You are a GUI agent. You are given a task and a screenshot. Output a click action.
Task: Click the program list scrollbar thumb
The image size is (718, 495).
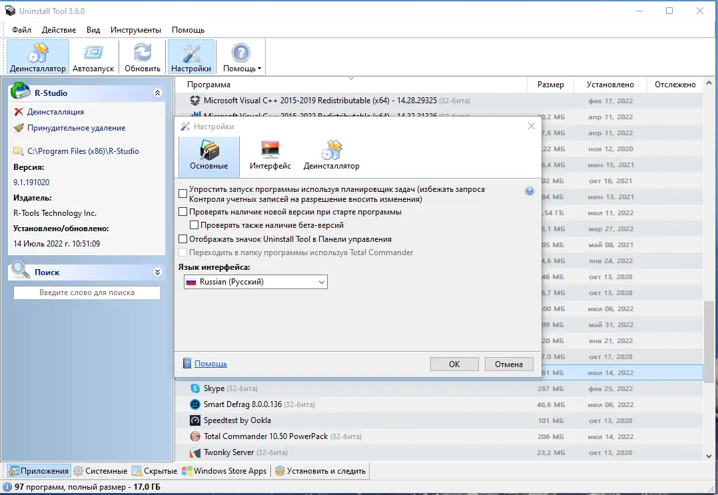[709, 341]
